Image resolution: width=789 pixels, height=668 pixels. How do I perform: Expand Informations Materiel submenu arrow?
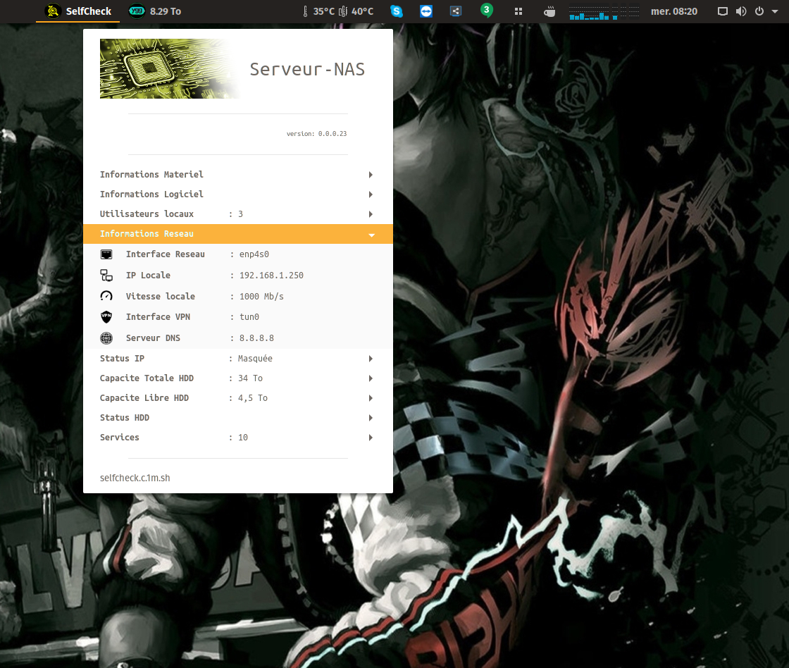point(371,175)
